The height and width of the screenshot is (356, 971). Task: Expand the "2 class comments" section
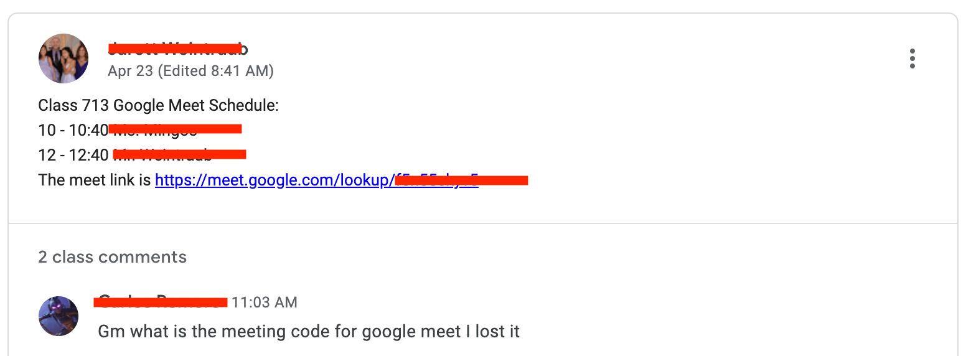112,257
